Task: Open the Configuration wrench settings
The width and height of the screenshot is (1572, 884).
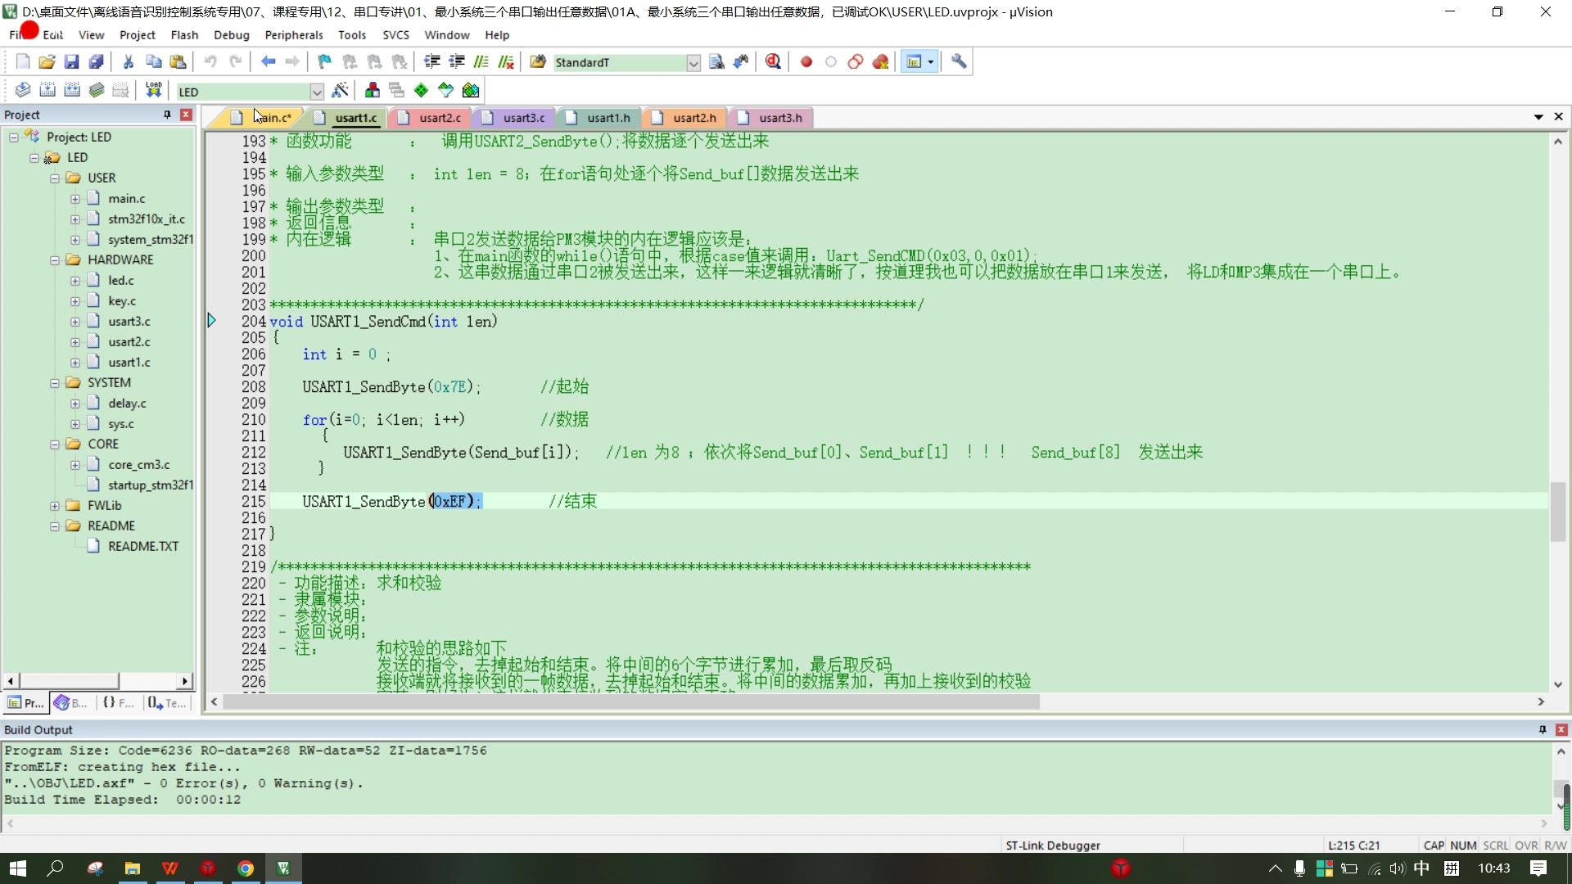Action: pos(958,61)
